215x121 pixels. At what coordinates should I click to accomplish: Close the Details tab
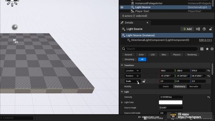pyautogui.click(x=147, y=23)
